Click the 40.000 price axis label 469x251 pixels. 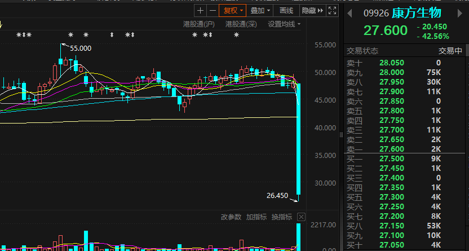325,127
